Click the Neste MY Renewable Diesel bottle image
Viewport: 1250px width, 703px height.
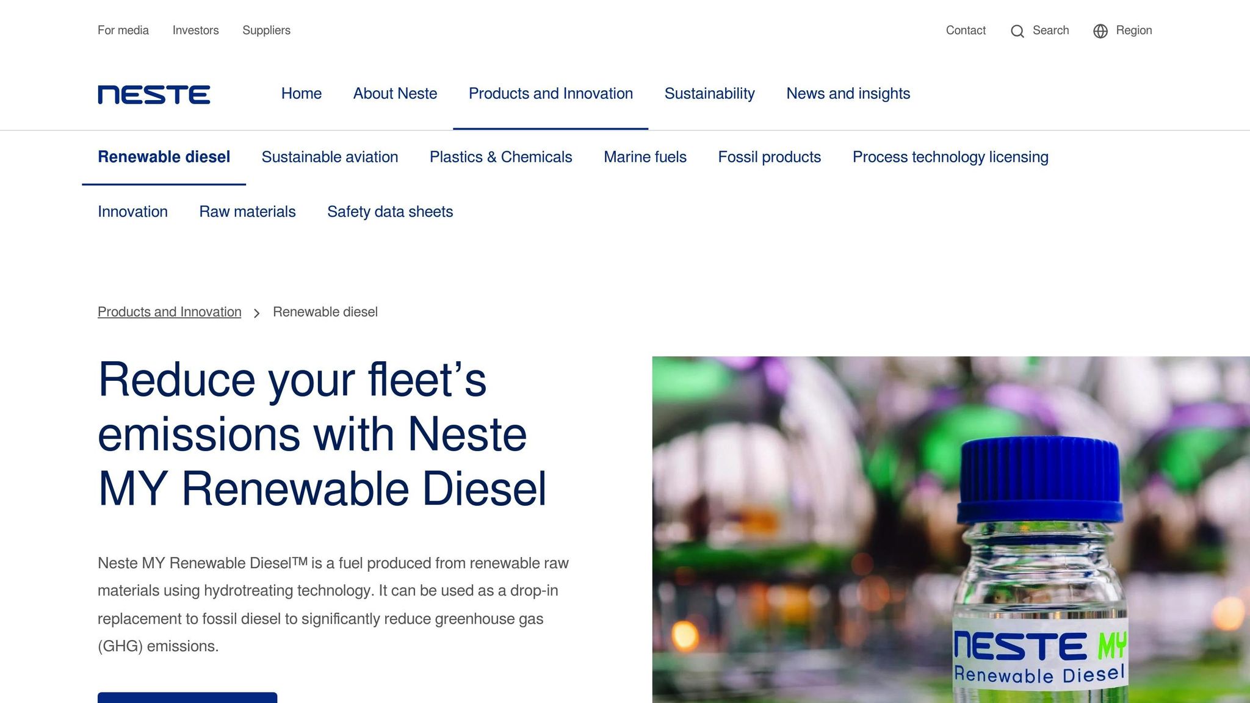click(951, 530)
